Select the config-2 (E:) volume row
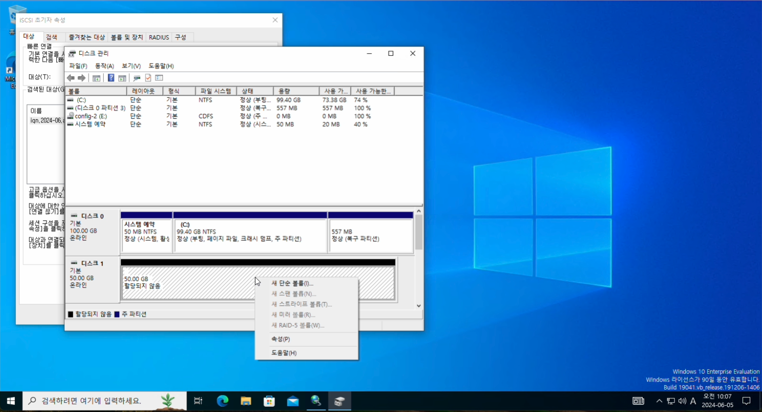This screenshot has height=412, width=762. tap(91, 116)
